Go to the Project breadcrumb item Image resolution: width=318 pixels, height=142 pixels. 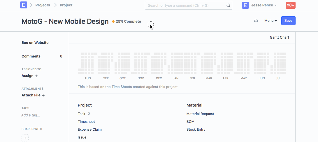click(x=66, y=5)
